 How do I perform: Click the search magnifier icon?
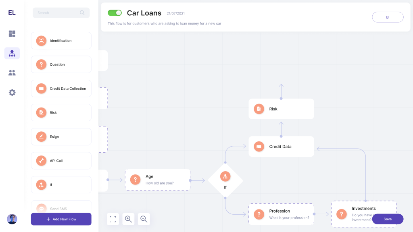coord(82,13)
